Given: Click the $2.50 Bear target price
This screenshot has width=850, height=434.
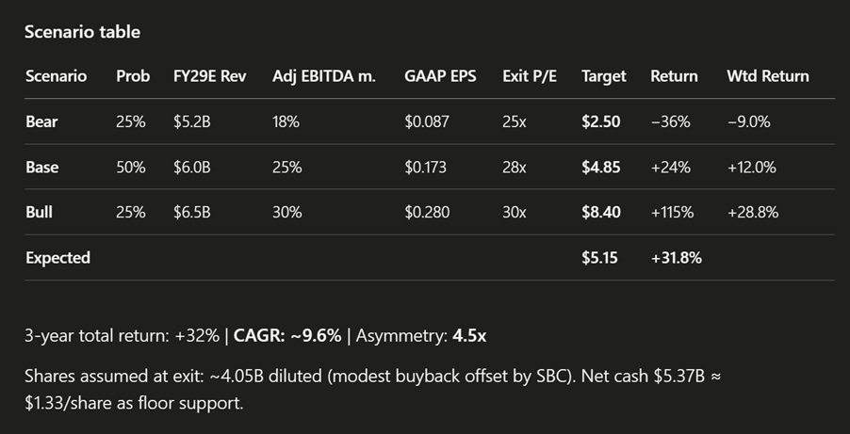Looking at the screenshot, I should (600, 121).
